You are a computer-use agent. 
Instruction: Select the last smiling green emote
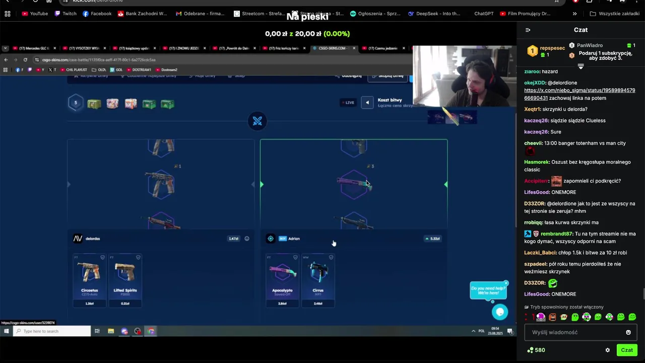pyautogui.click(x=632, y=317)
